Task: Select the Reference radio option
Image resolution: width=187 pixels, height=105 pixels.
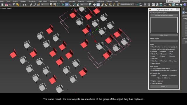Action: click(169, 76)
